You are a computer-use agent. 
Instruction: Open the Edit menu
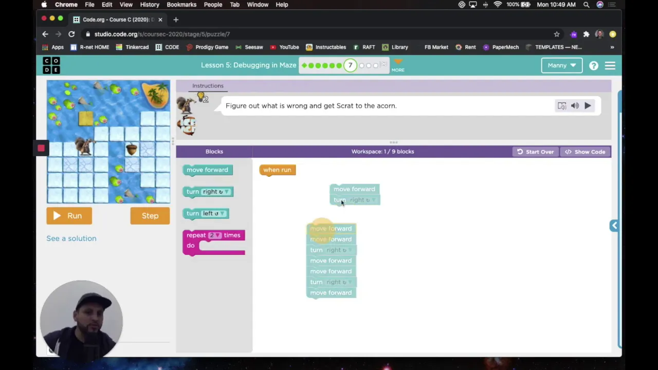point(107,5)
